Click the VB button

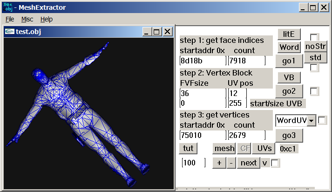tap(289, 77)
